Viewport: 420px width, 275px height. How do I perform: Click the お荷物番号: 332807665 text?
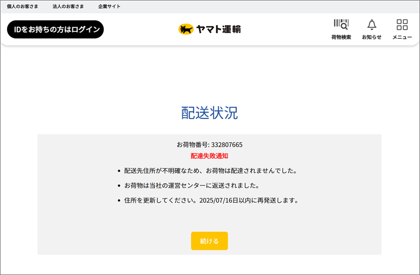pyautogui.click(x=209, y=145)
